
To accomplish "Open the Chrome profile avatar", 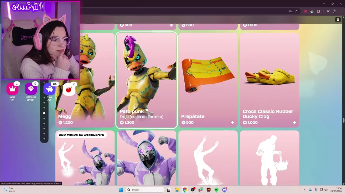I will (x=334, y=11).
